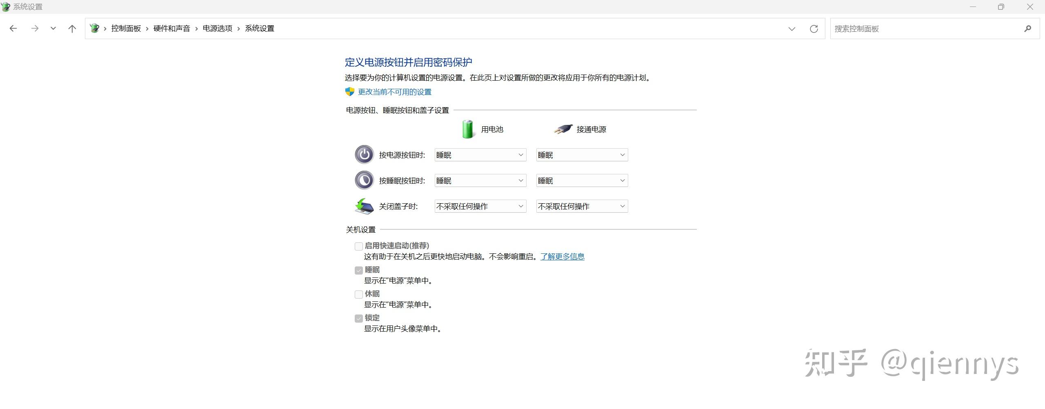Open sleep button plugged-in dropdown

582,180
